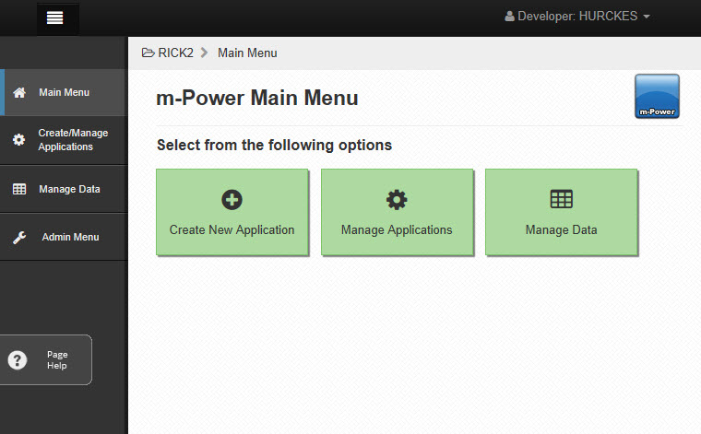The image size is (701, 434).
Task: Toggle the hamburger sidebar menu button
Action: (x=55, y=18)
